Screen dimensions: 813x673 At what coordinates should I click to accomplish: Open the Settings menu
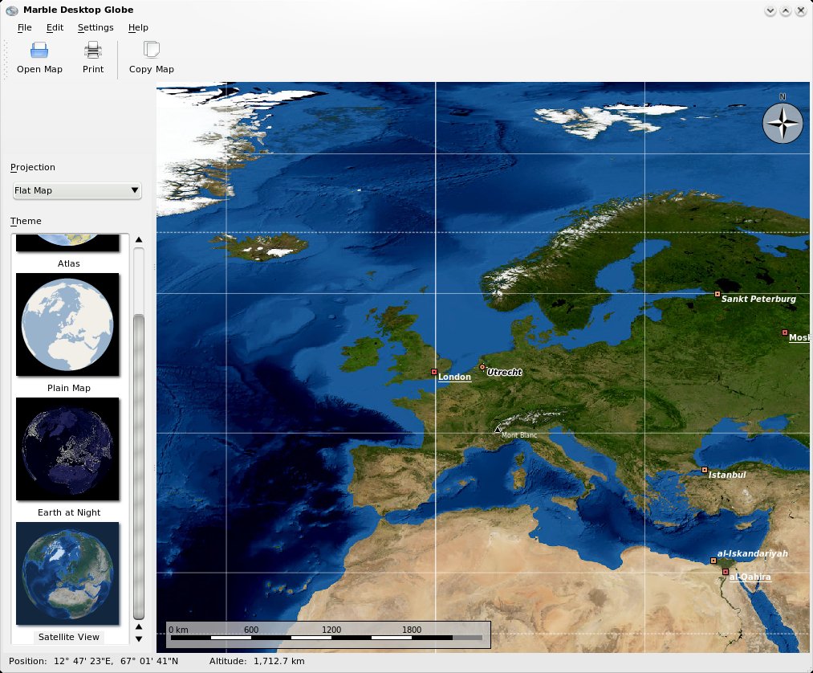[x=96, y=27]
